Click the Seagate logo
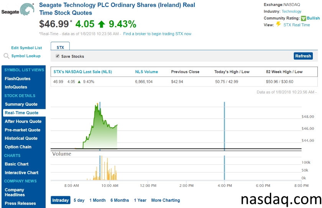The height and width of the screenshot is (208, 322). click(x=18, y=10)
